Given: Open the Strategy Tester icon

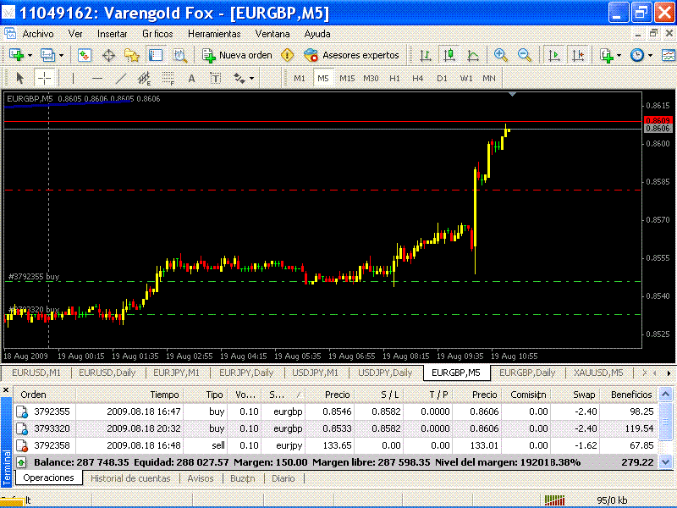Looking at the screenshot, I should 179,55.
